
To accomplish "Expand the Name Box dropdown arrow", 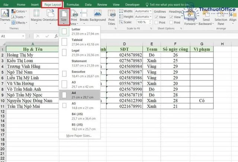I will tap(23, 36).
